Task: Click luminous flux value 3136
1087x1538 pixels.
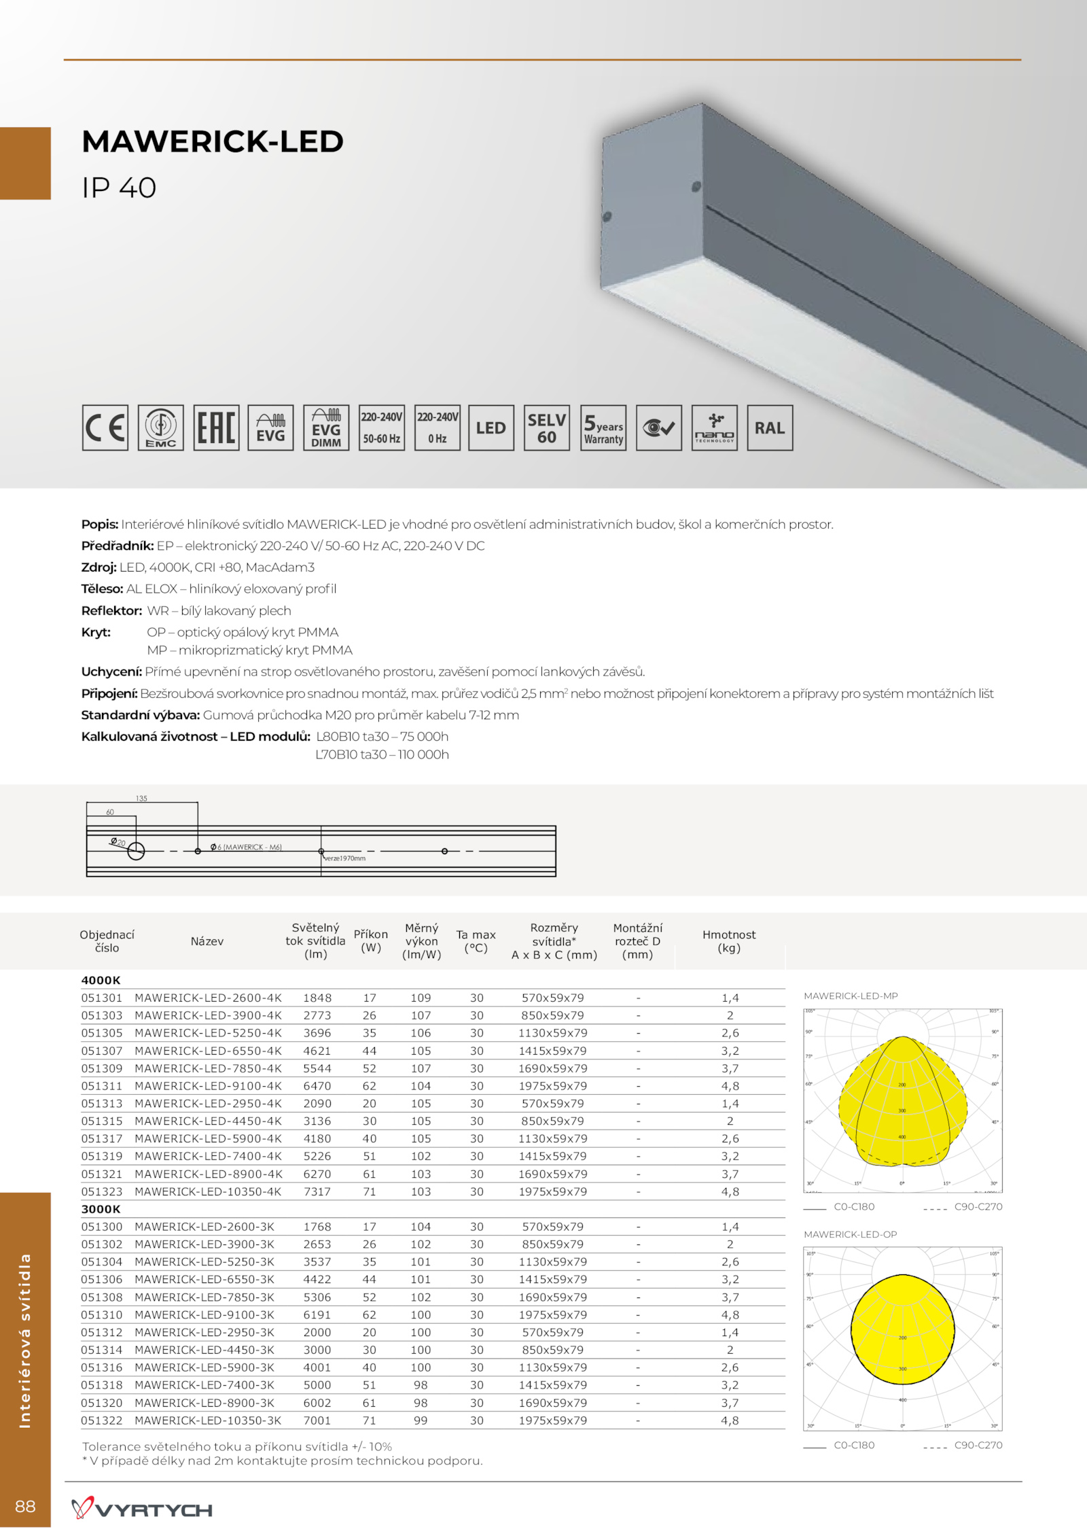Action: (317, 1121)
